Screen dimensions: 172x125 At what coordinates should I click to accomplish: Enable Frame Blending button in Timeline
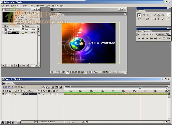tap(57, 87)
